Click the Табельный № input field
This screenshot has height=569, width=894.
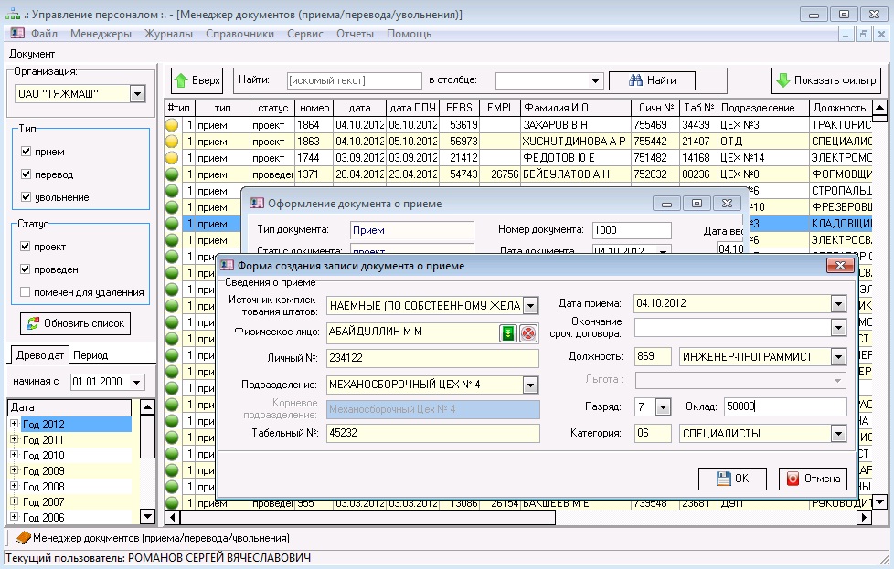432,435
